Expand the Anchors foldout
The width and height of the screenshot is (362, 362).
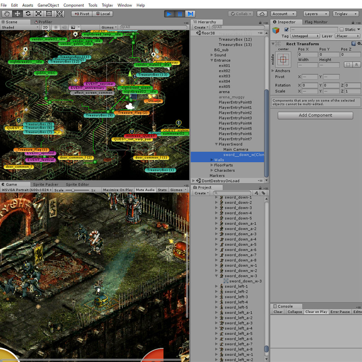tap(273, 71)
